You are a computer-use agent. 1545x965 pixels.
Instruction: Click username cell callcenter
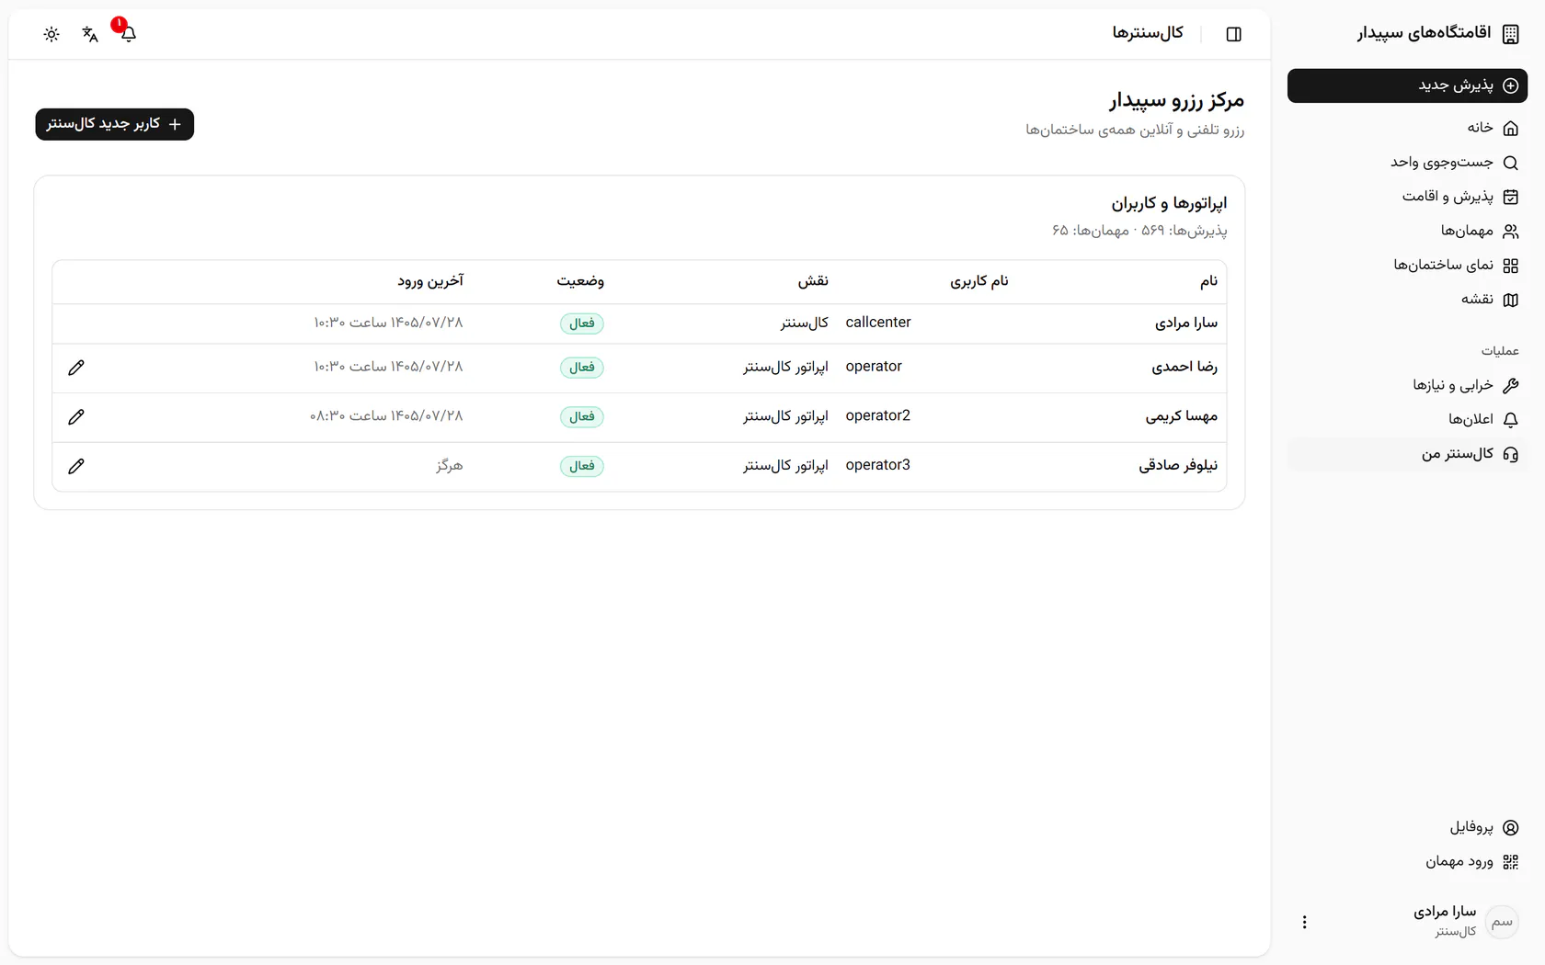(878, 323)
